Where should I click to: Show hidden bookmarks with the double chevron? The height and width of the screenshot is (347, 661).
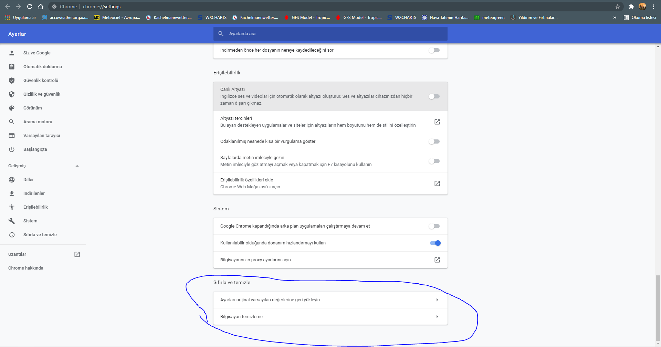click(615, 18)
